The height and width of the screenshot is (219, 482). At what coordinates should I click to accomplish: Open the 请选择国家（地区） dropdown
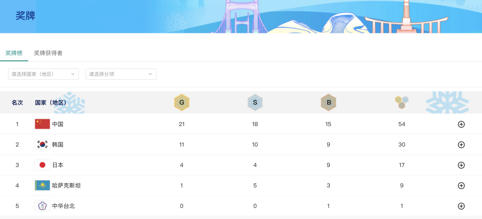pos(43,74)
